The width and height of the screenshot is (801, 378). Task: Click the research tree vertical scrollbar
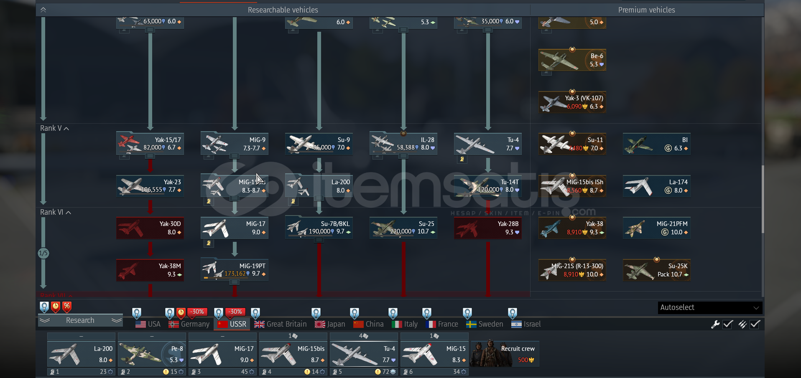763,199
